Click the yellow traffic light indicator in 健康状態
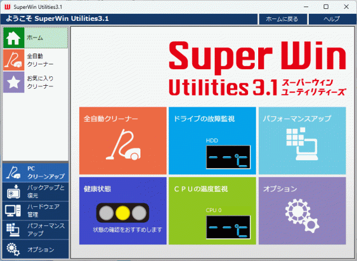The height and width of the screenshot is (261, 357). (x=123, y=213)
